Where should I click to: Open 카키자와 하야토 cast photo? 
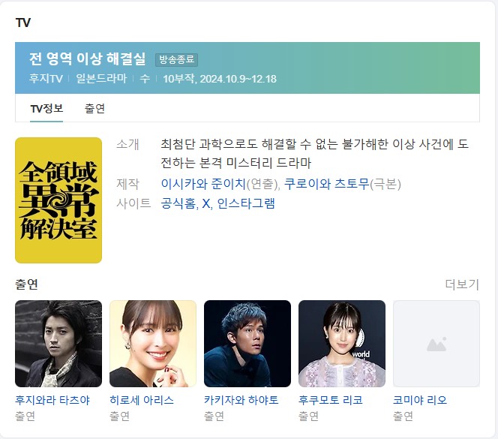(x=247, y=344)
